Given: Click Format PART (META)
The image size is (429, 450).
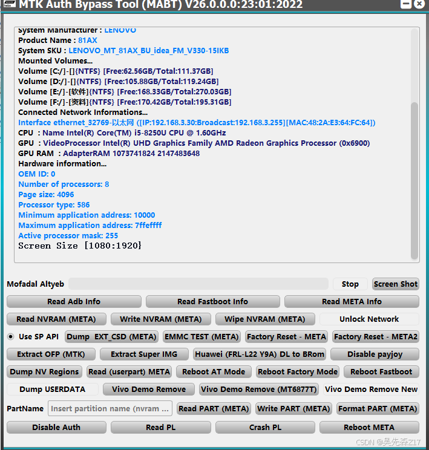Looking at the screenshot, I should click(x=378, y=408).
